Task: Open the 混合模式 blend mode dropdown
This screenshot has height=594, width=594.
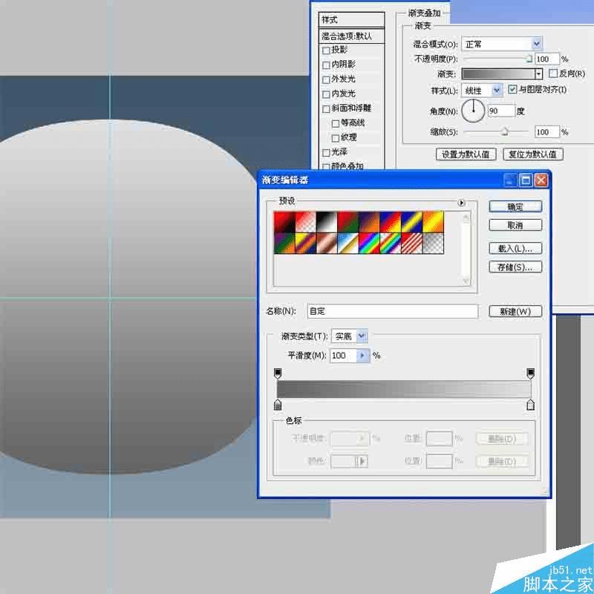Action: tap(501, 43)
